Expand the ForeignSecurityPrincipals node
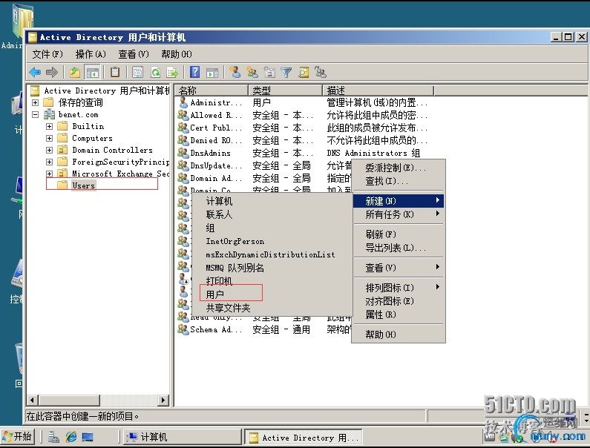This screenshot has height=448, width=590. pyautogui.click(x=49, y=162)
